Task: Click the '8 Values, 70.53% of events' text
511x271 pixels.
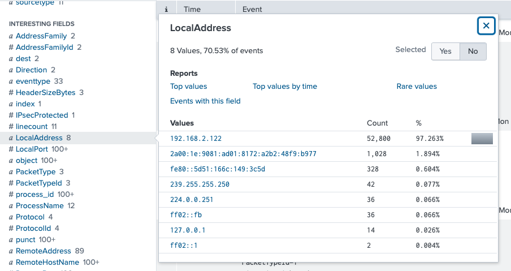Action: pyautogui.click(x=216, y=51)
